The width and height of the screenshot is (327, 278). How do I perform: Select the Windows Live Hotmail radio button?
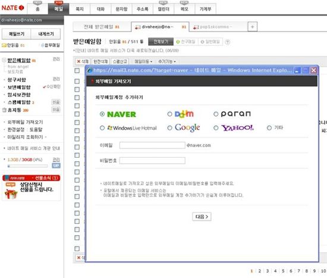click(102, 128)
